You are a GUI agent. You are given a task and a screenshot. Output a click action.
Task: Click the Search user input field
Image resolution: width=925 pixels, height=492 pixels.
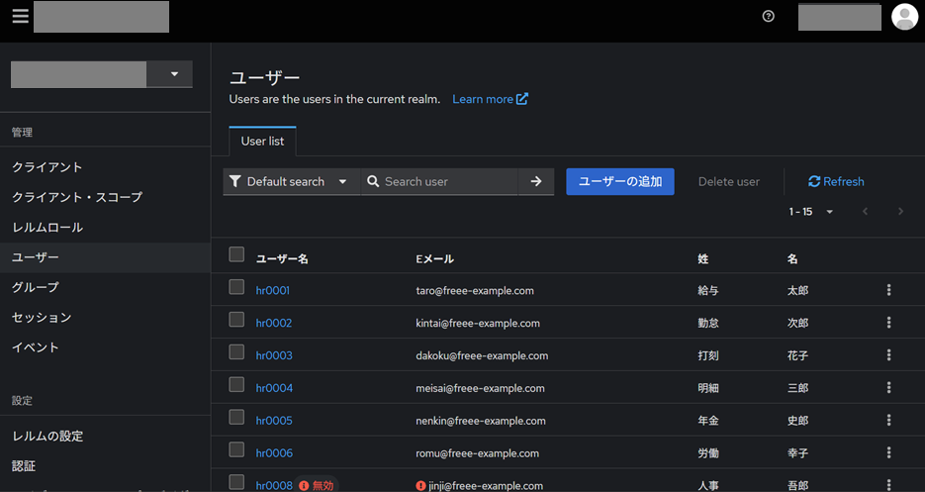[x=445, y=181]
